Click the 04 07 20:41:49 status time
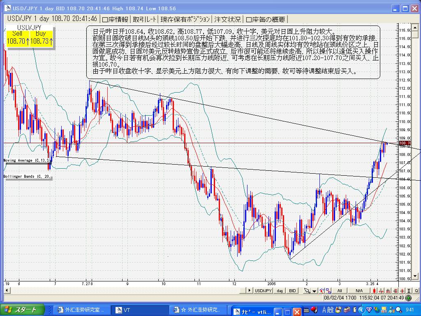The height and width of the screenshot is (316, 421). [x=389, y=298]
